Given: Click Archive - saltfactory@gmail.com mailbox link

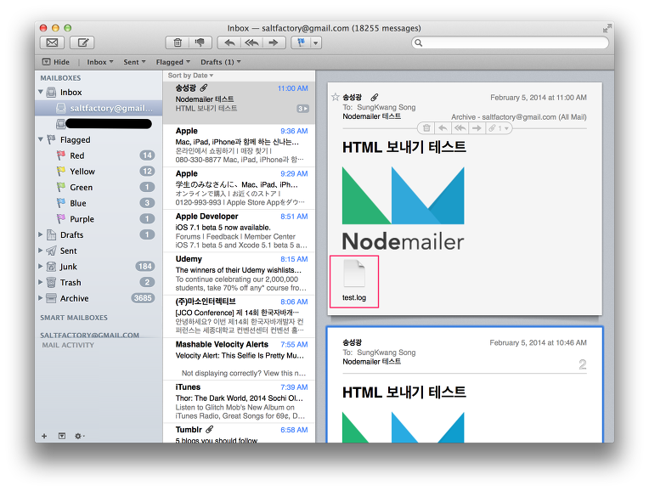Looking at the screenshot, I should 519,117.
